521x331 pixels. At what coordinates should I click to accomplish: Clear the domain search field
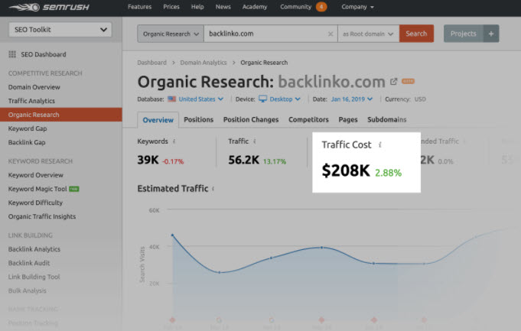point(331,34)
